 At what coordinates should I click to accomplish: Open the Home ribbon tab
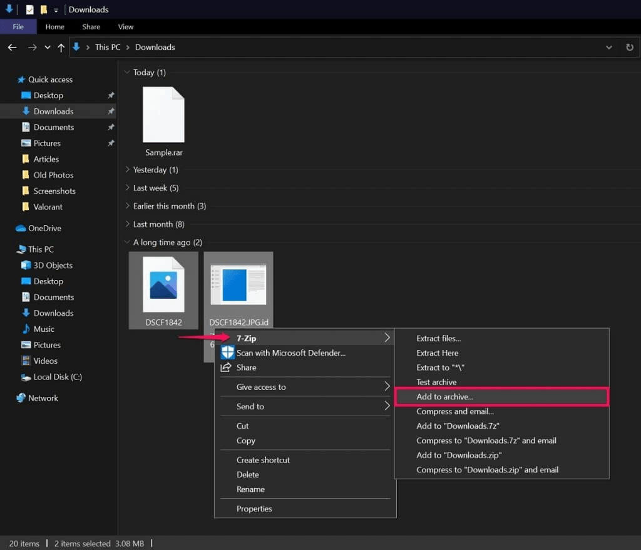[55, 26]
